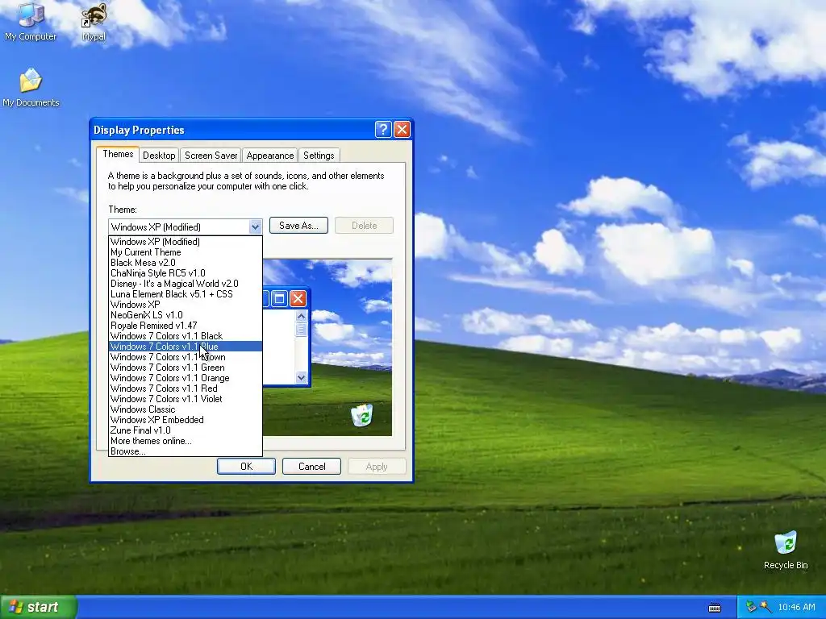
Task: Open the Start menu
Action: point(38,607)
